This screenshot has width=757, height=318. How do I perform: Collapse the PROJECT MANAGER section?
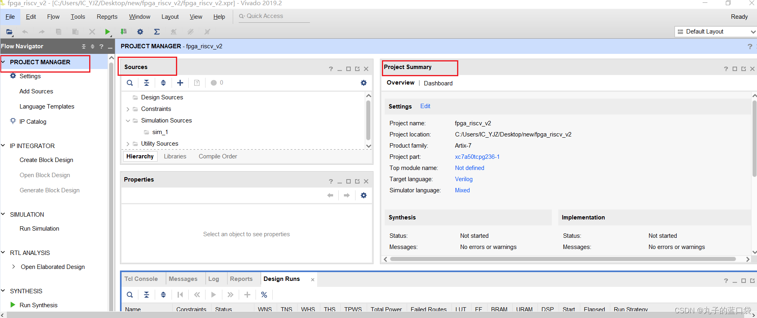(3, 62)
